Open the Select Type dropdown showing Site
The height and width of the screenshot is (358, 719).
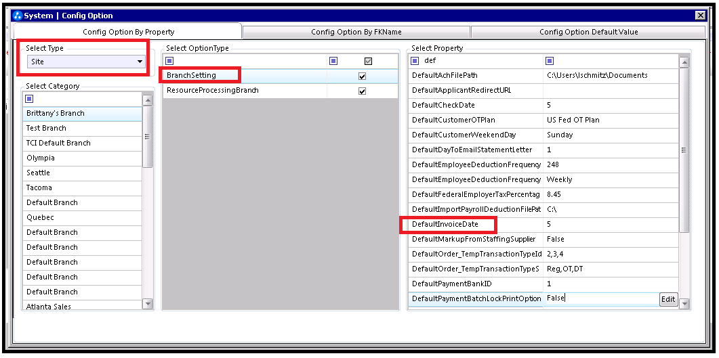86,62
